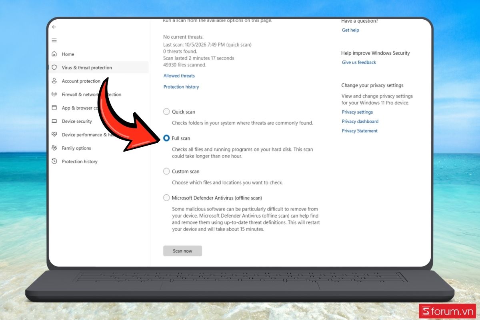480x320 pixels.
Task: Click the Account protection person icon
Action: (x=54, y=81)
